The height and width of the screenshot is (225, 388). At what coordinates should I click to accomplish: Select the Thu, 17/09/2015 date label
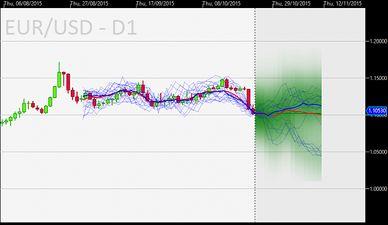[155, 4]
